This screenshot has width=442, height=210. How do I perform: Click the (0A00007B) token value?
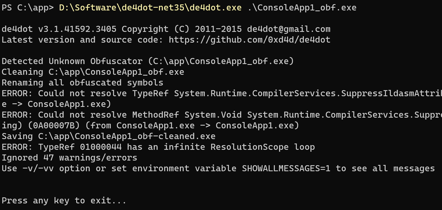click(54, 126)
